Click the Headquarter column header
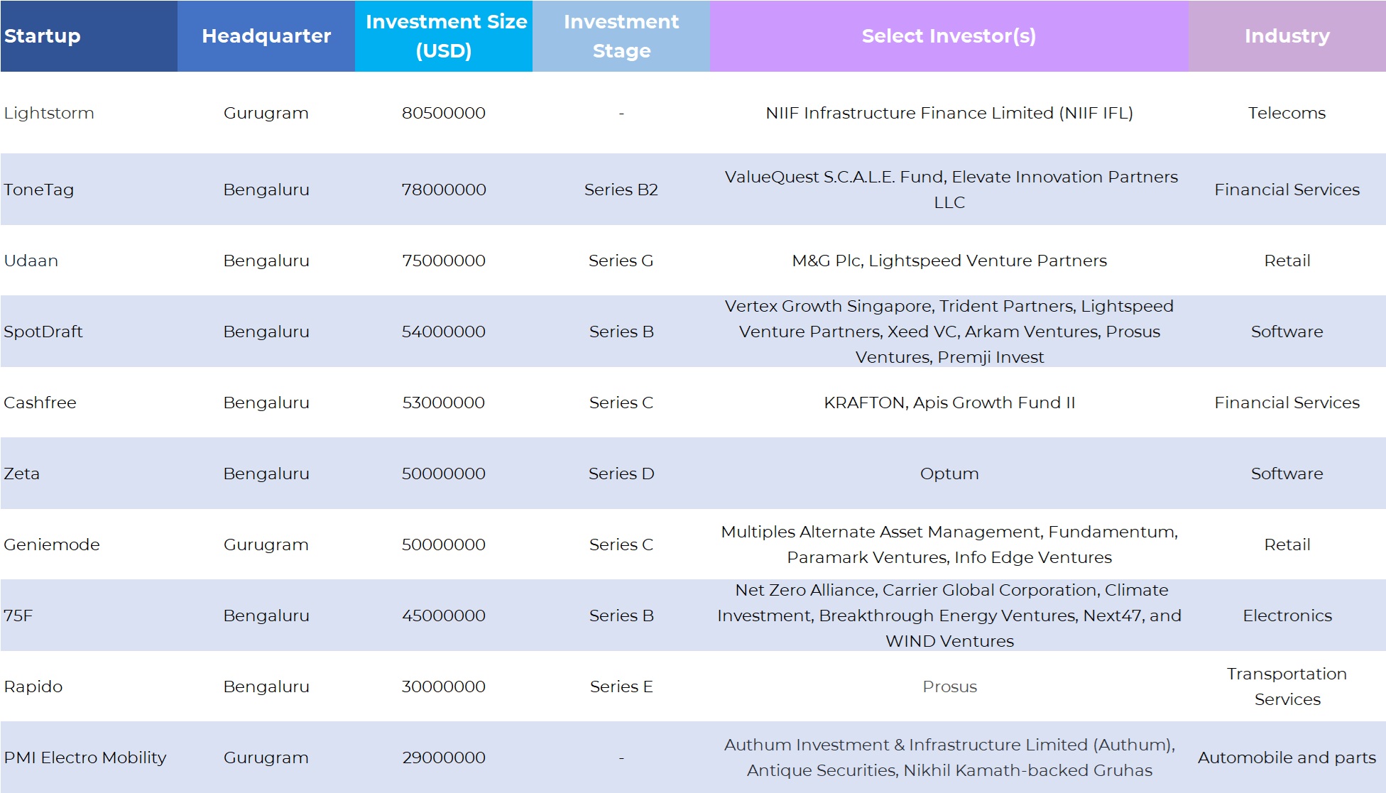 pyautogui.click(x=266, y=36)
